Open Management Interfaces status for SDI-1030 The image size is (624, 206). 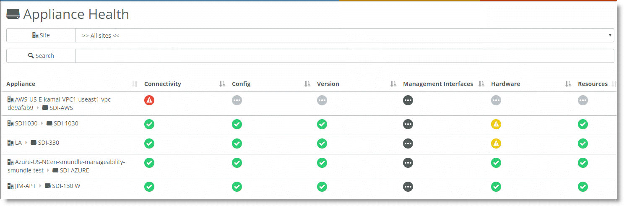tap(408, 124)
